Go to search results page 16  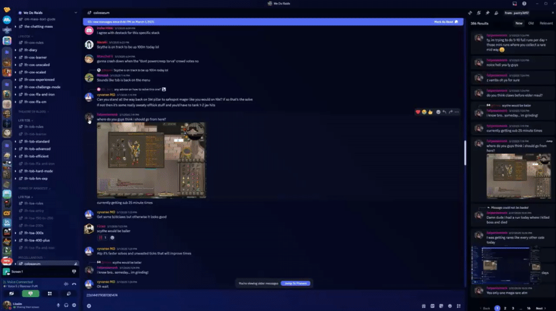pyautogui.click(x=529, y=308)
